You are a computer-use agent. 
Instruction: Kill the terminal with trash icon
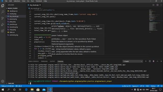[154, 61]
